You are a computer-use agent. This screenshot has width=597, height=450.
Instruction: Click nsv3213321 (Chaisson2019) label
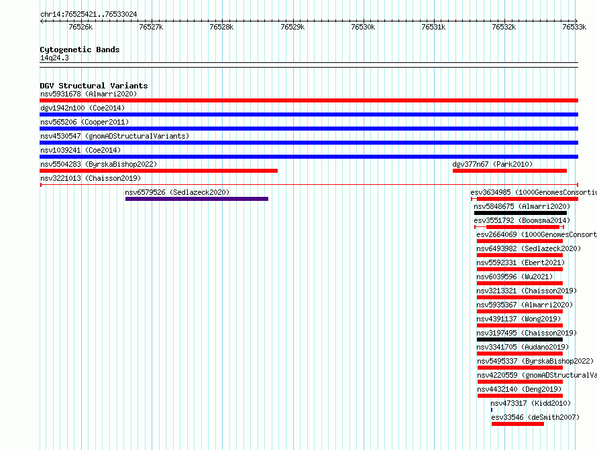527,291
